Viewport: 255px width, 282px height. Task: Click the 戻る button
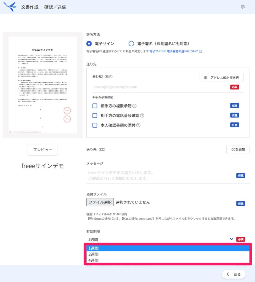(234, 274)
